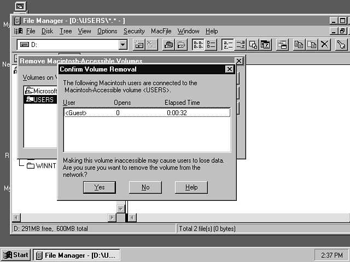Click the Copy toolbar icon
The height and width of the screenshot is (262, 350).
pyautogui.click(x=299, y=45)
